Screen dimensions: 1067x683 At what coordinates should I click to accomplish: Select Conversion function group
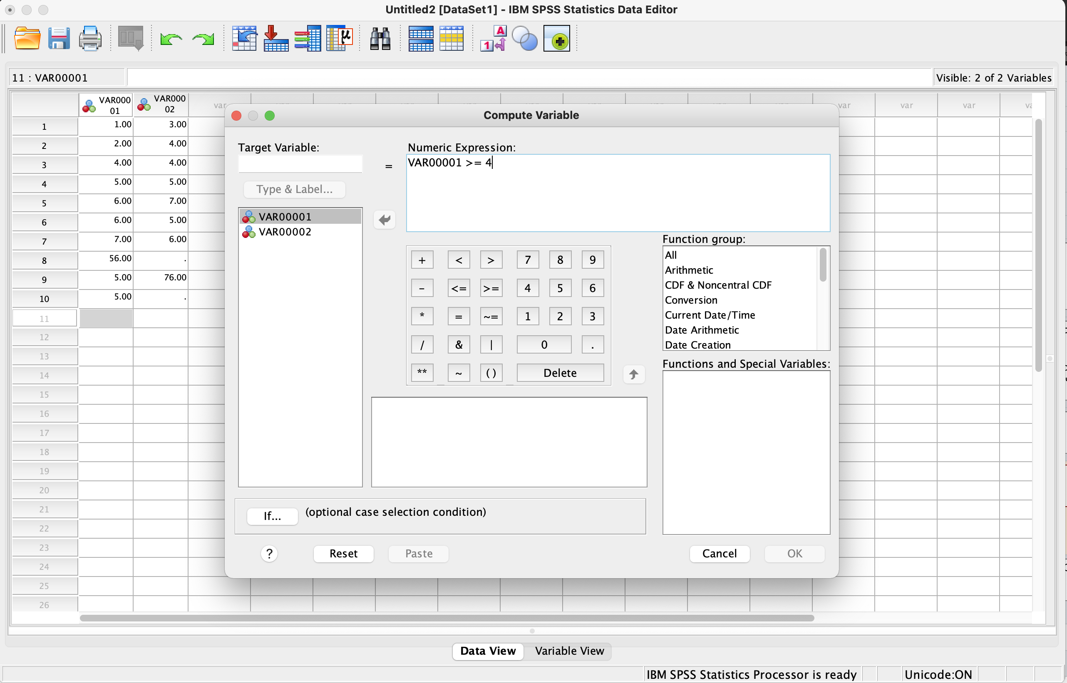(691, 300)
